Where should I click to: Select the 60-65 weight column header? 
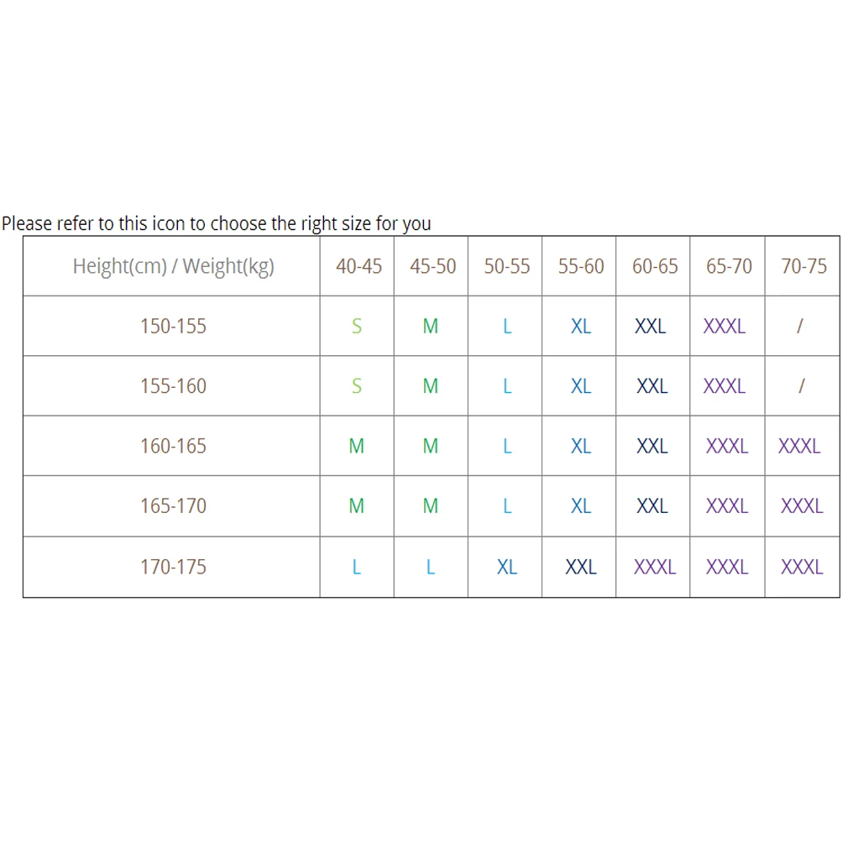(655, 266)
